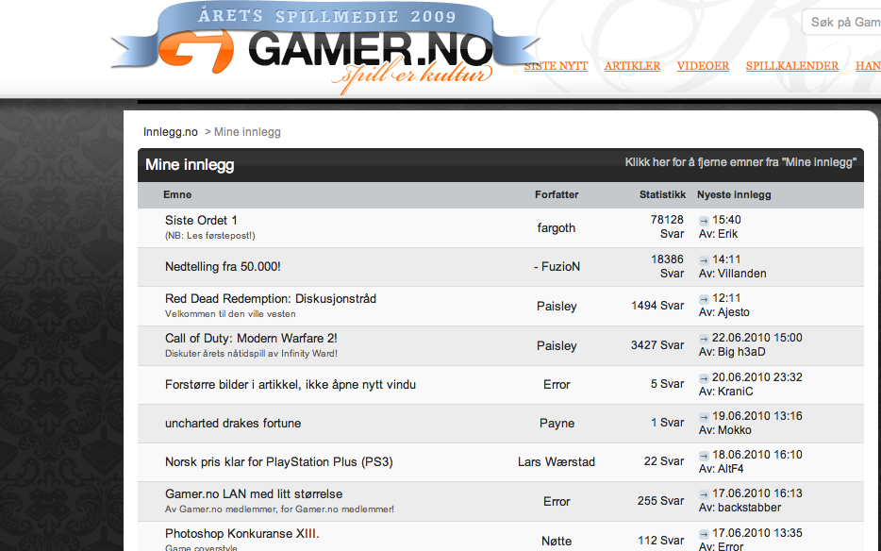This screenshot has height=551, width=881.
Task: Click last poster Villanden
Action: tap(741, 274)
